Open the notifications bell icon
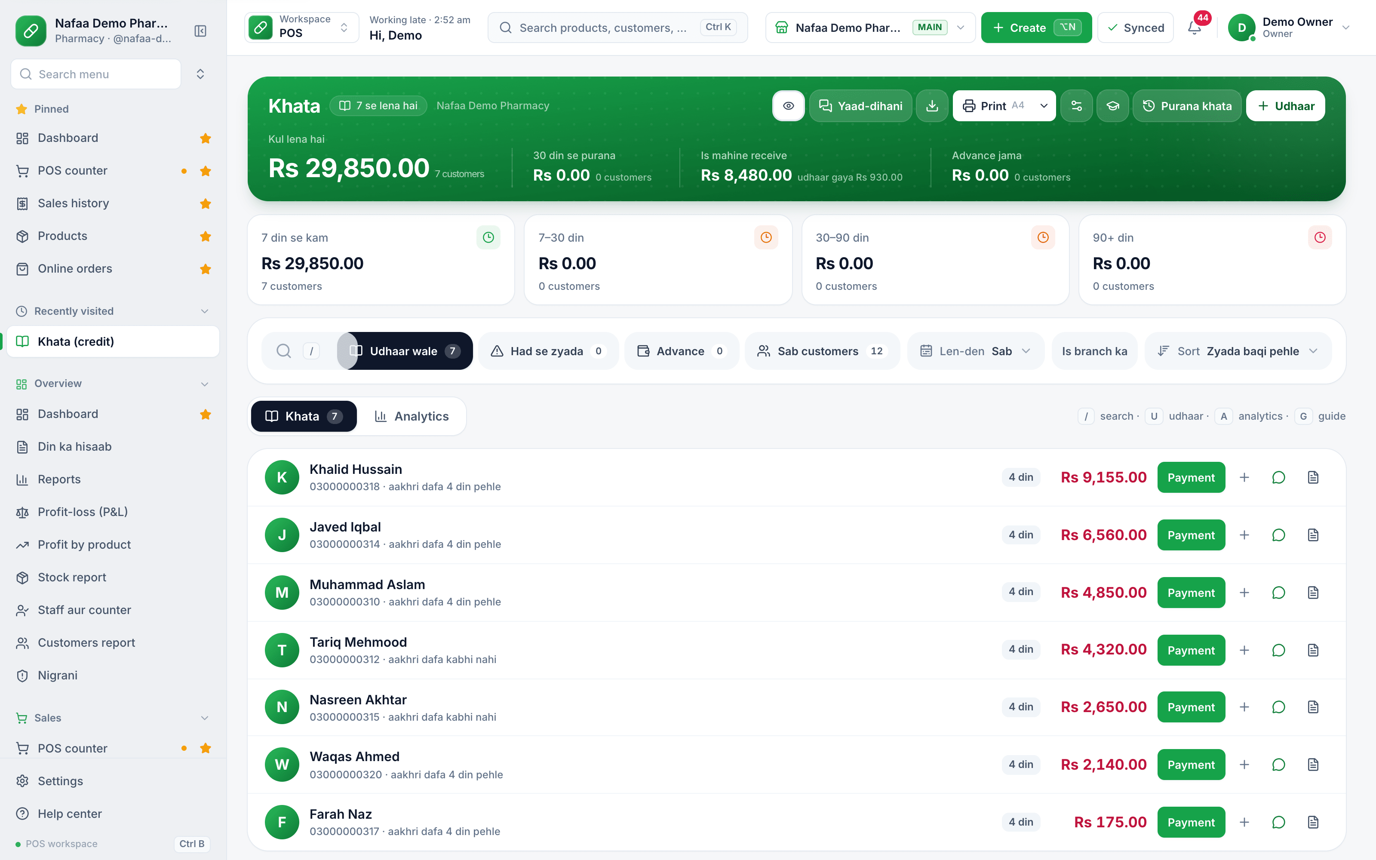1376x860 pixels. tap(1195, 27)
